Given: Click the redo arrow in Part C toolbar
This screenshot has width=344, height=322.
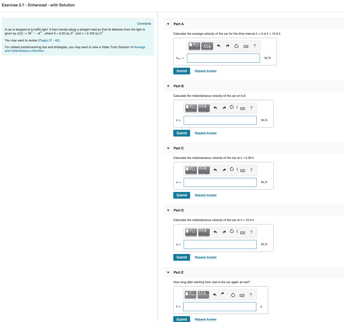Looking at the screenshot, I should pos(224,170).
